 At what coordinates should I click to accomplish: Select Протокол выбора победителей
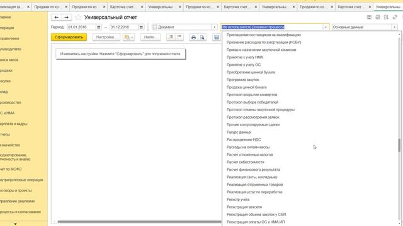pyautogui.click(x=253, y=102)
